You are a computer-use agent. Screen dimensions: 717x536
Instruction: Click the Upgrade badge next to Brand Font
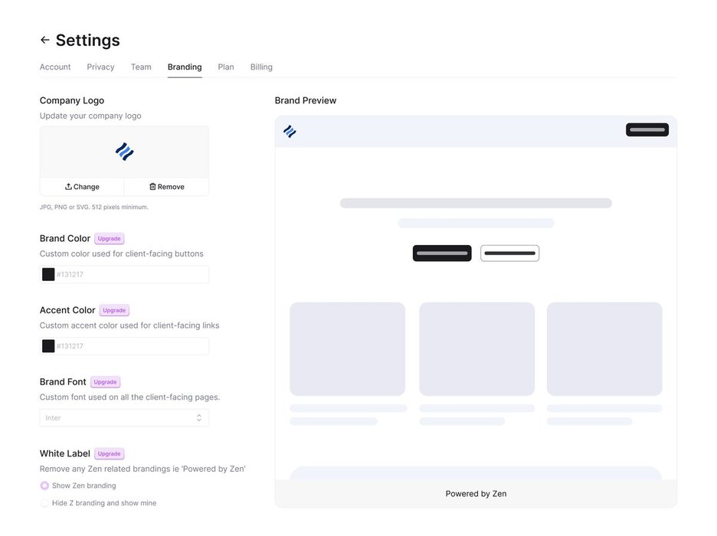(x=105, y=382)
